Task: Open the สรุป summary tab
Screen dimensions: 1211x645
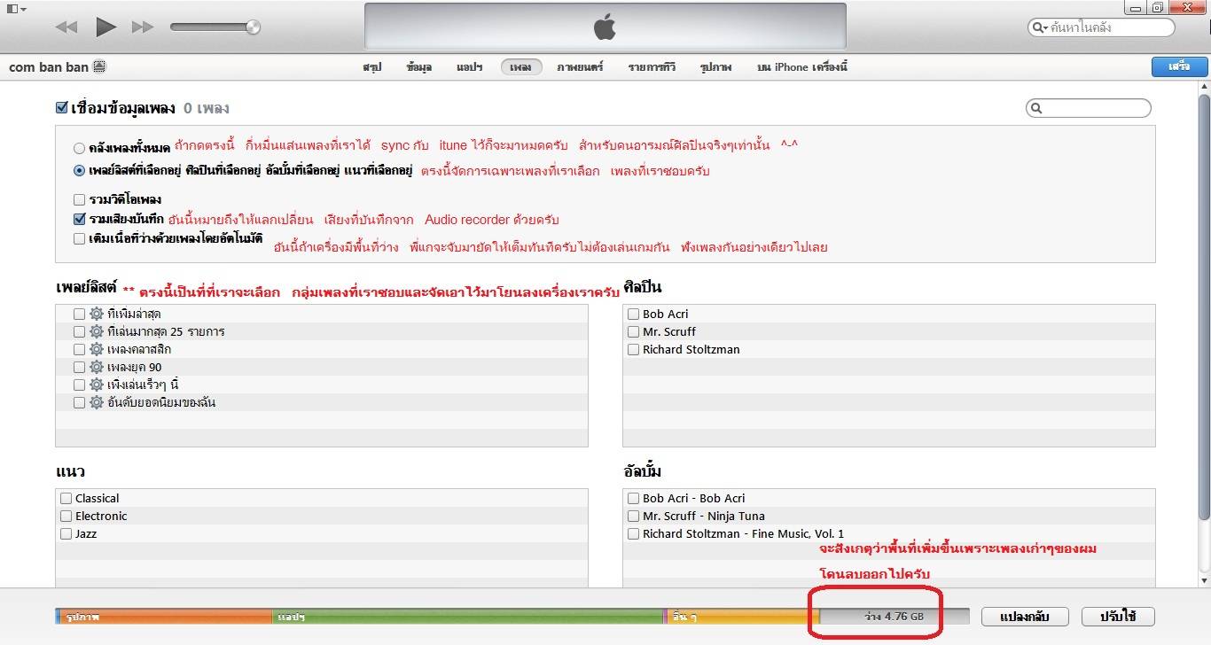Action: [371, 66]
